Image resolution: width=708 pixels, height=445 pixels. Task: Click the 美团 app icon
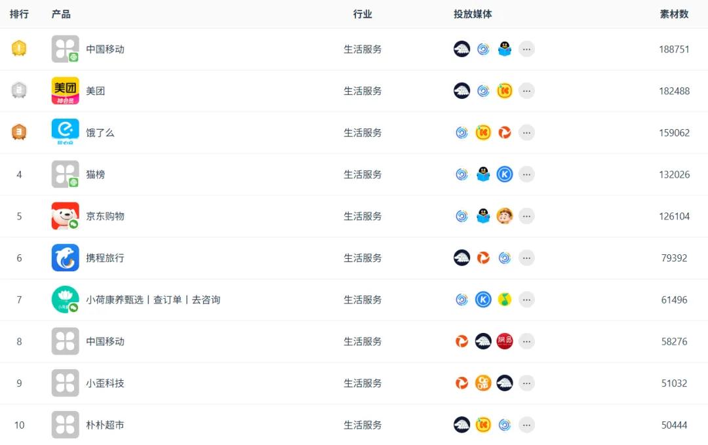[65, 90]
